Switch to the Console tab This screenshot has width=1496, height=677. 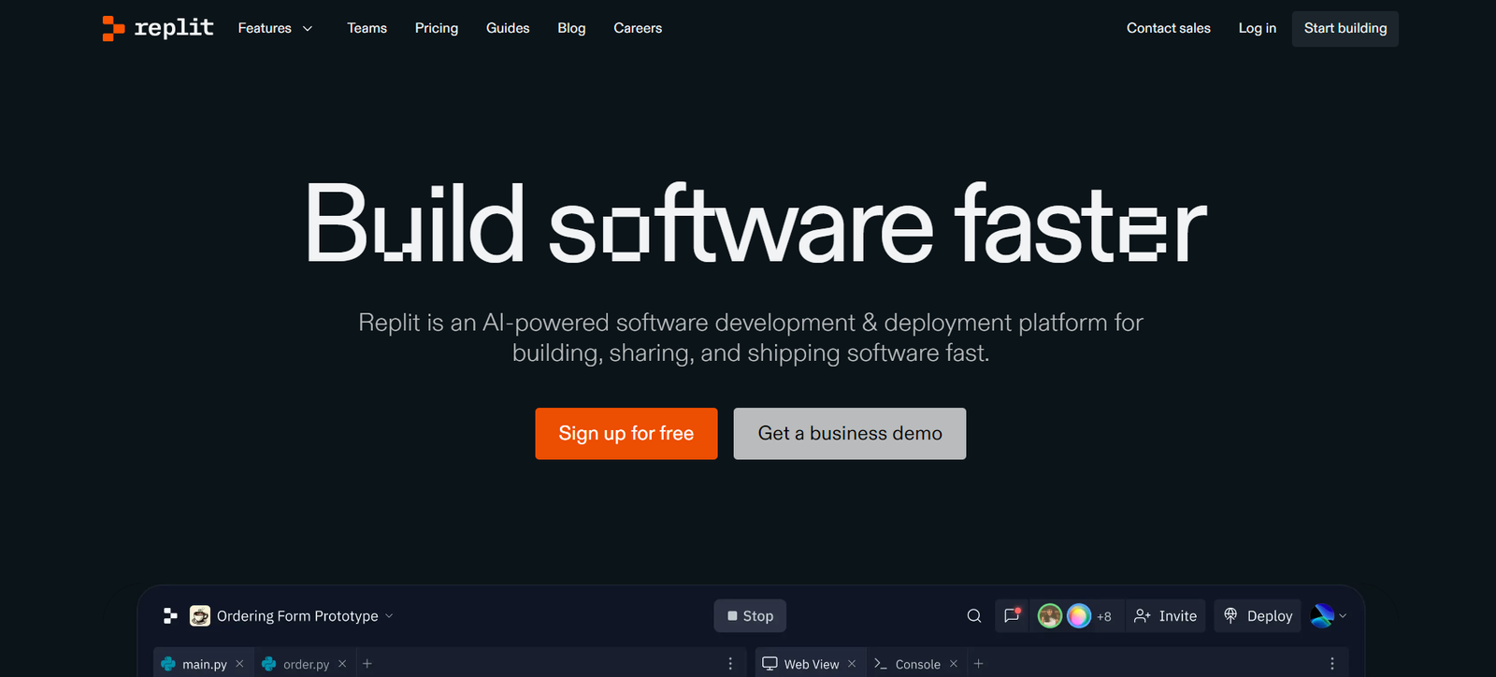pyautogui.click(x=916, y=664)
